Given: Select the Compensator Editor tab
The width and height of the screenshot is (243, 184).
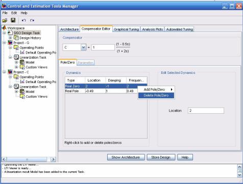Looking at the screenshot, I should 96,29.
